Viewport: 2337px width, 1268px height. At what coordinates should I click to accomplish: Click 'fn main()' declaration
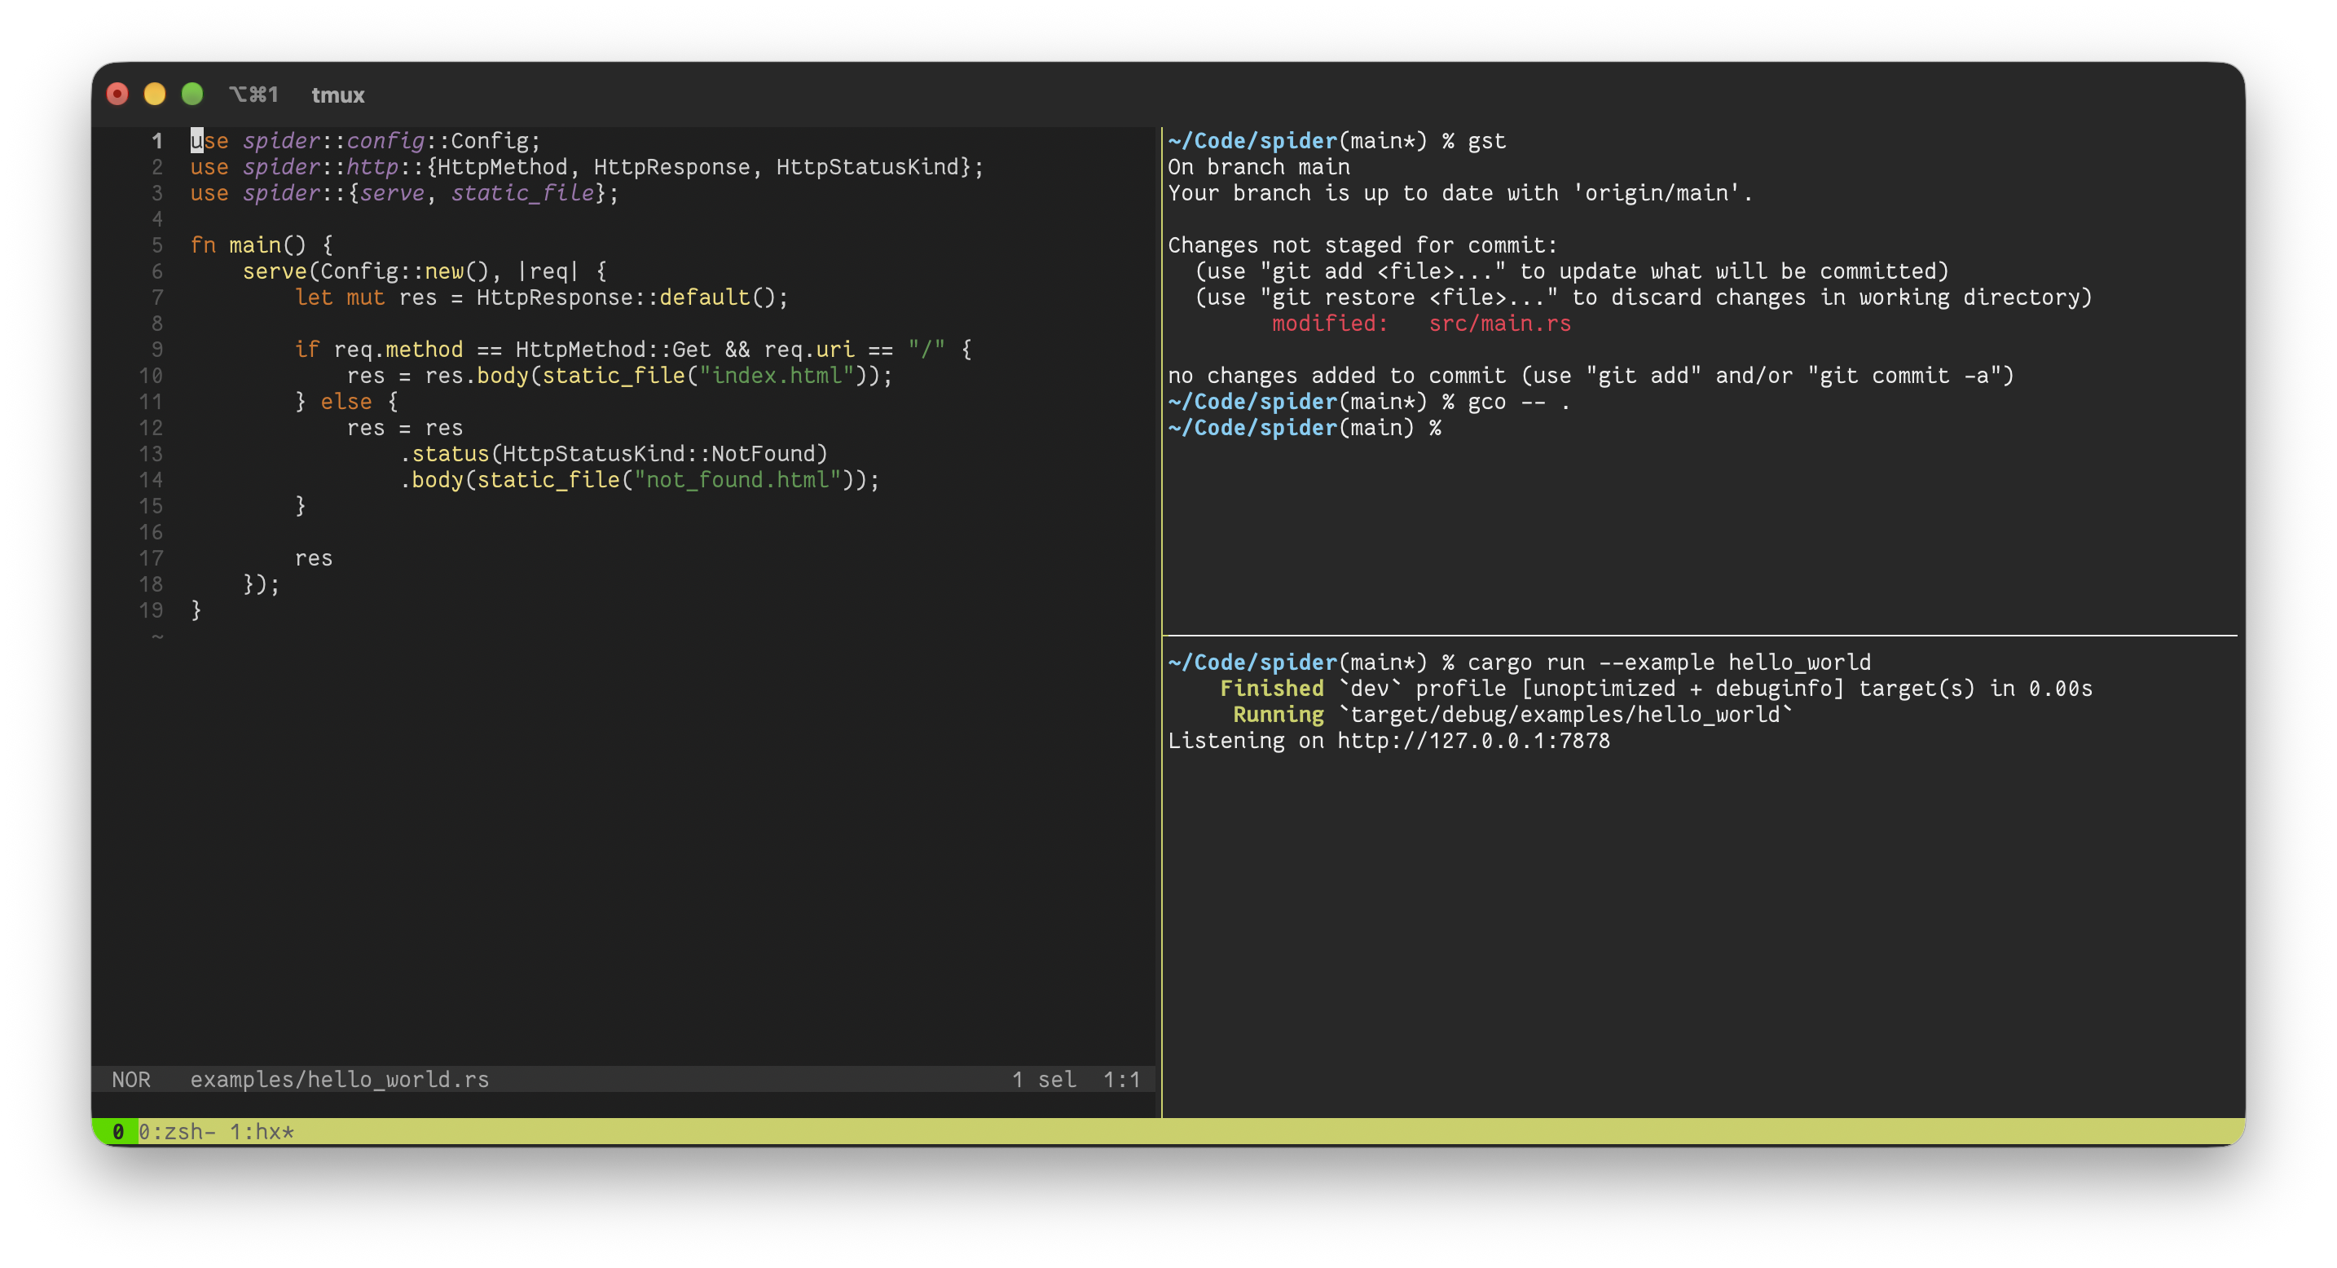[249, 245]
